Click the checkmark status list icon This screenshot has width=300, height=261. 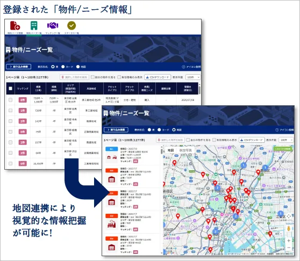pyautogui.click(x=72, y=26)
